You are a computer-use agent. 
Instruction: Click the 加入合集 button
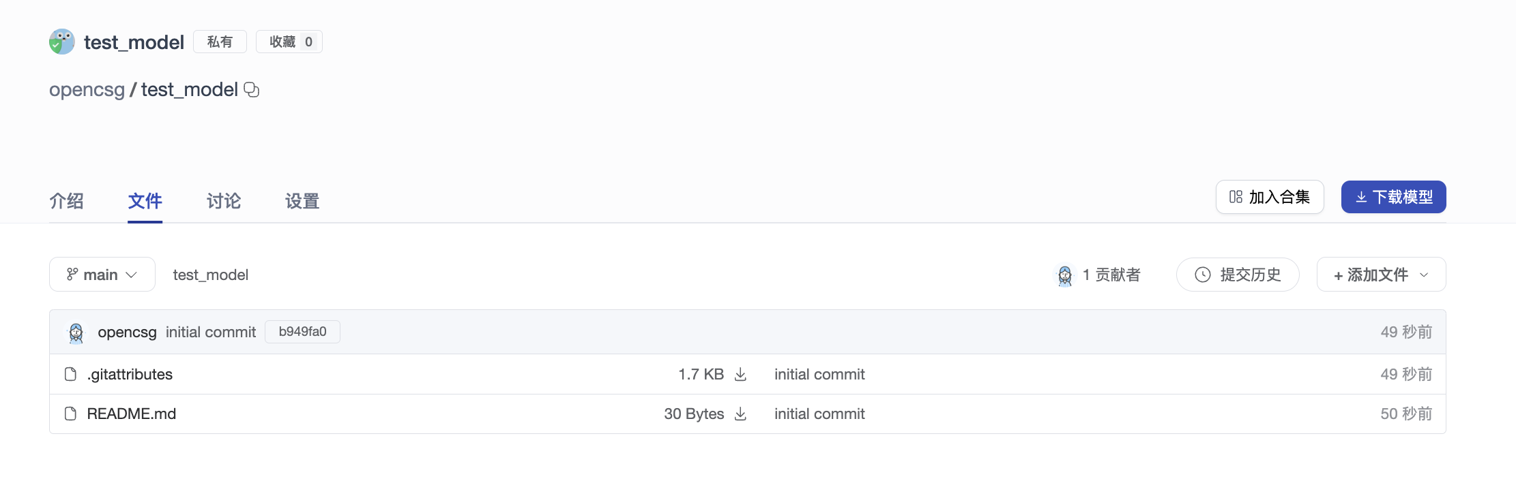[1269, 197]
